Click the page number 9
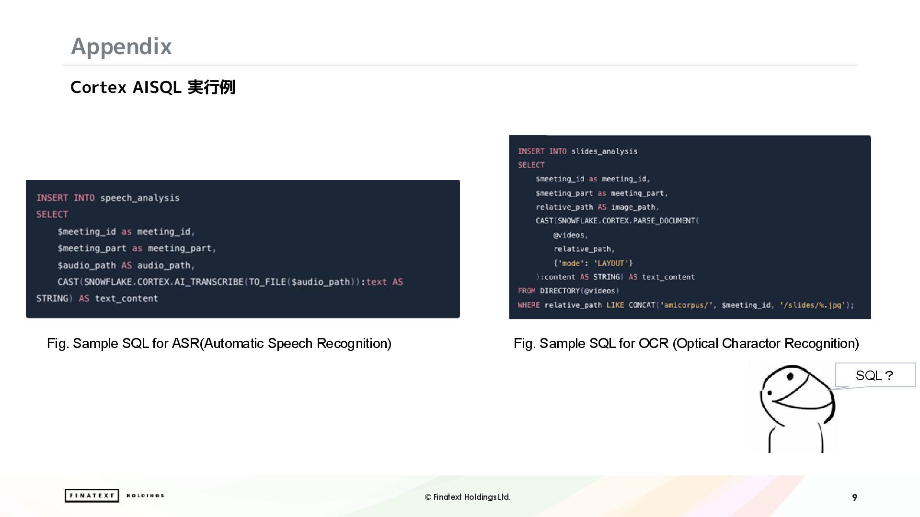The width and height of the screenshot is (920, 517). click(x=854, y=498)
